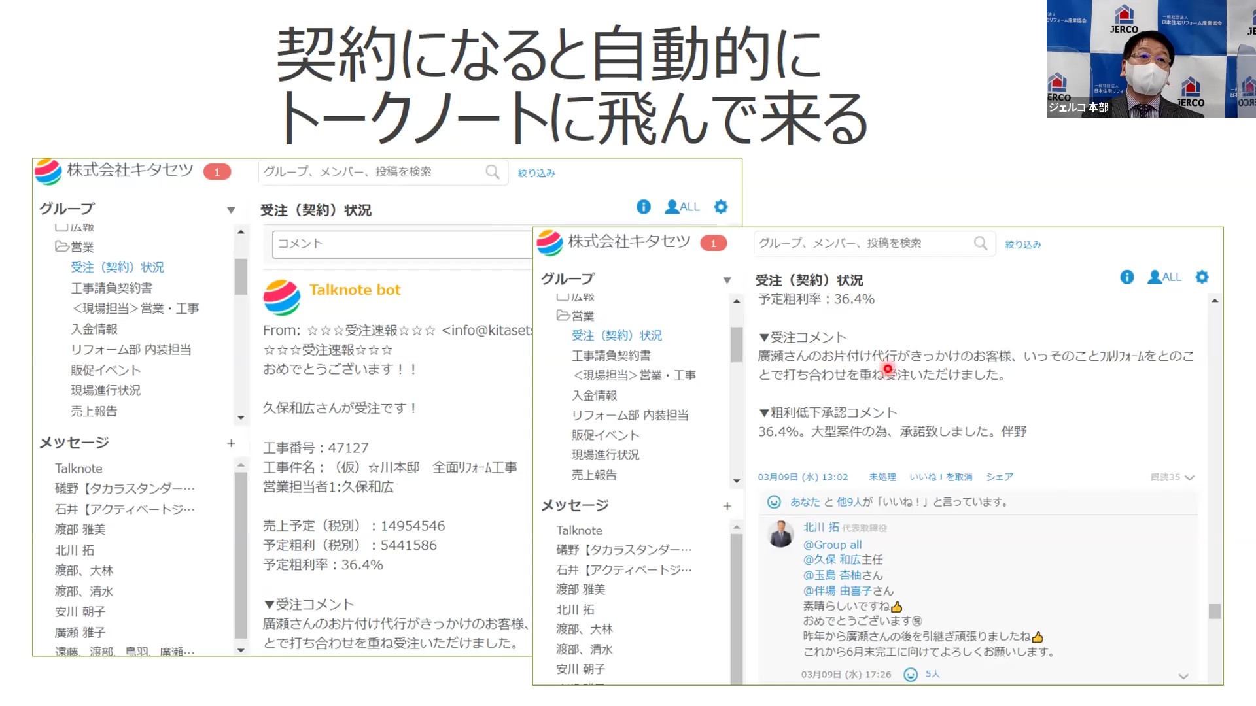Image resolution: width=1256 pixels, height=706 pixels.
Task: Click the 営業 folder icon in the front window
Action: pyautogui.click(x=563, y=315)
